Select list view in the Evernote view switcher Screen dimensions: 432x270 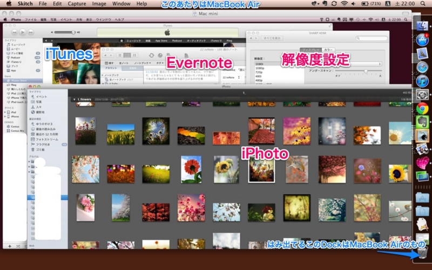pos(120,56)
